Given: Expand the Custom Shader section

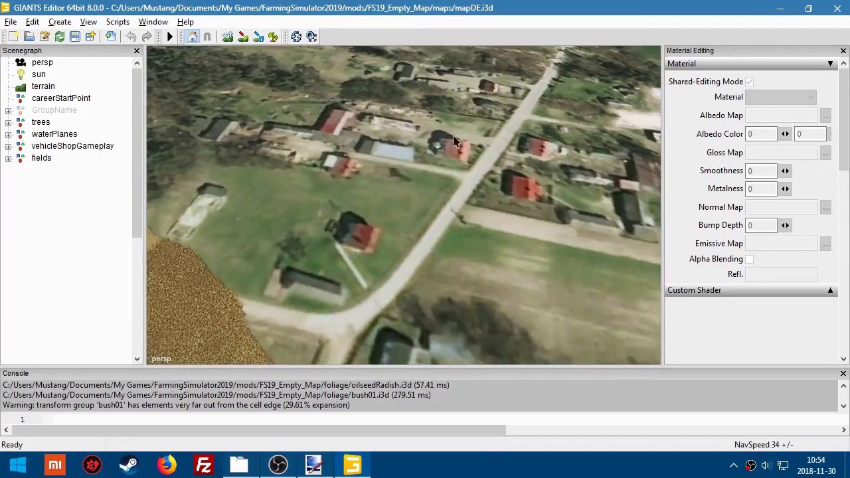Looking at the screenshot, I should click(830, 290).
